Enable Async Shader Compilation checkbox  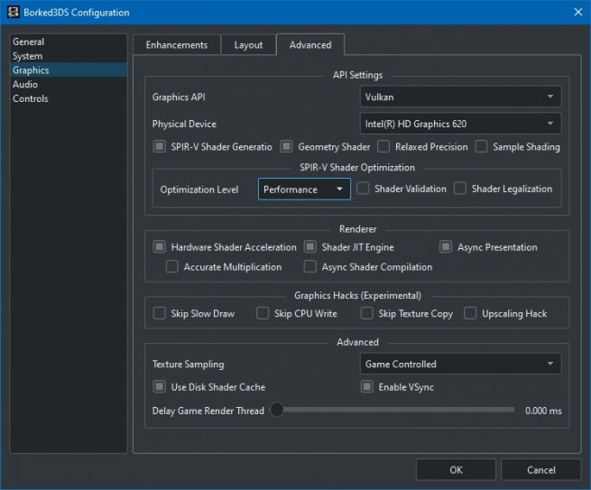point(310,267)
